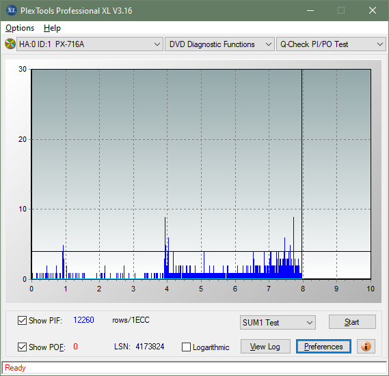Click the PlexTools XL app logo icon

[x=11, y=10]
